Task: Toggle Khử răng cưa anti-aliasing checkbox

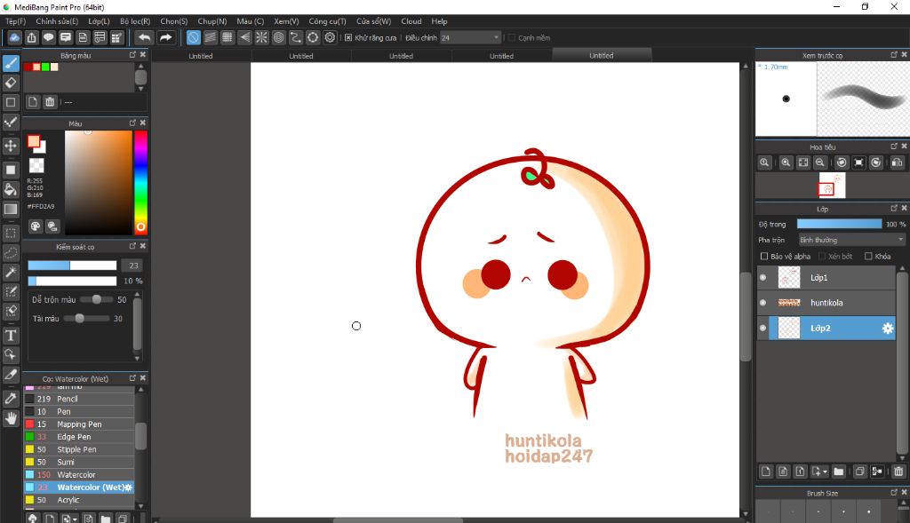Action: (348, 37)
